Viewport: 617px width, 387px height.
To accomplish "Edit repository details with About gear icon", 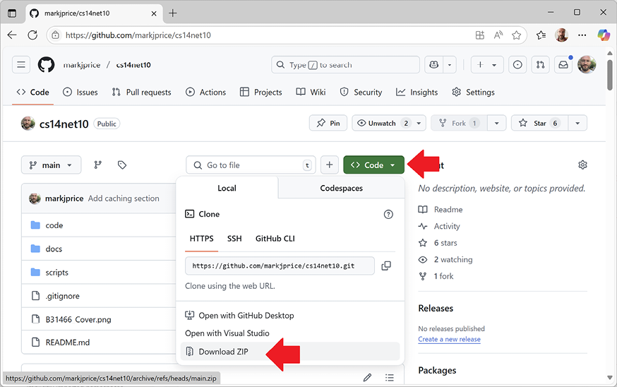I will (x=583, y=165).
